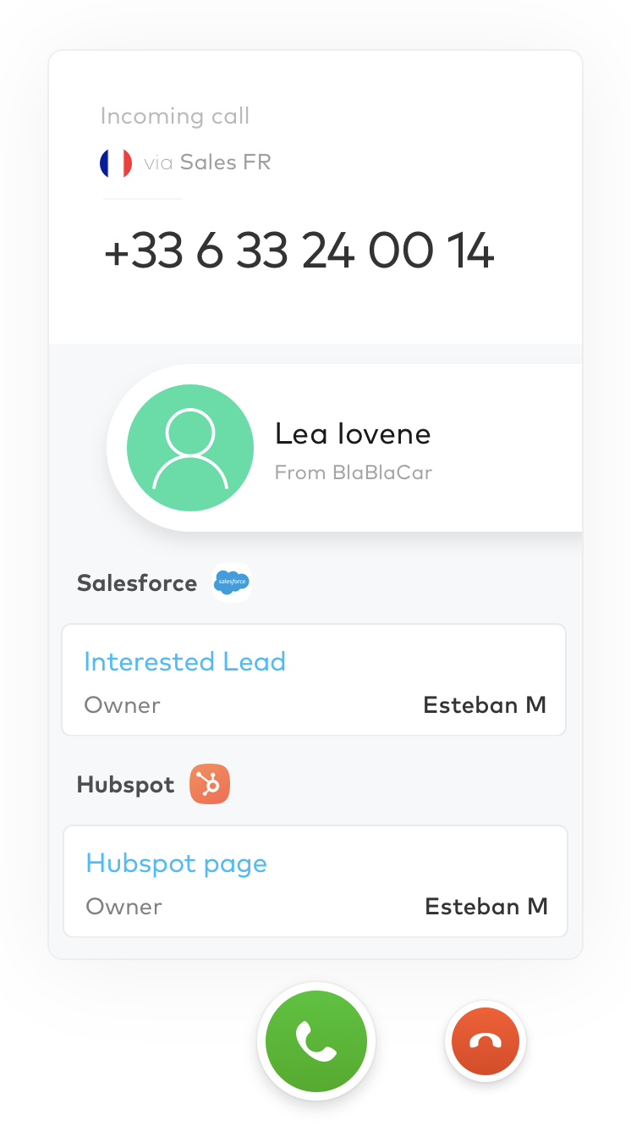This screenshot has height=1126, width=631.
Task: Open the Interested Lead link
Action: 184,661
